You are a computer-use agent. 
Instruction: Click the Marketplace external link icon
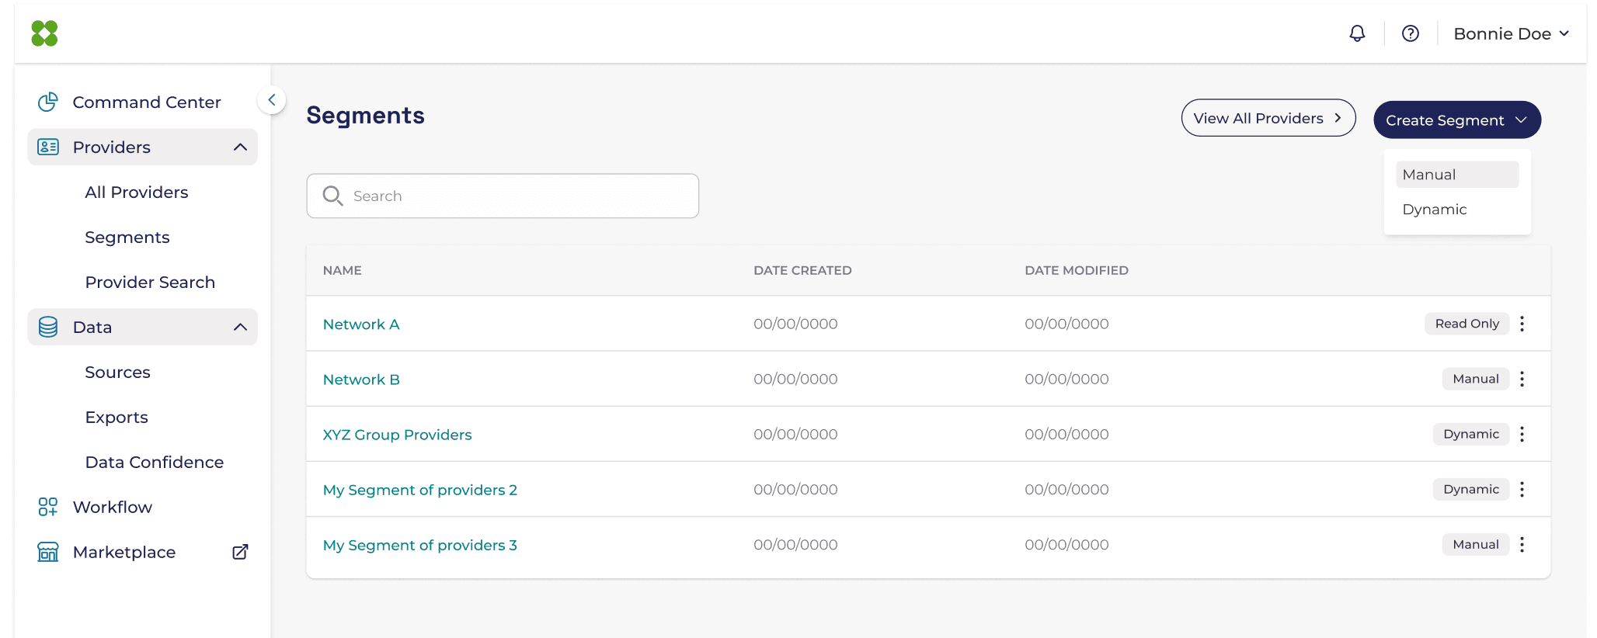tap(241, 552)
